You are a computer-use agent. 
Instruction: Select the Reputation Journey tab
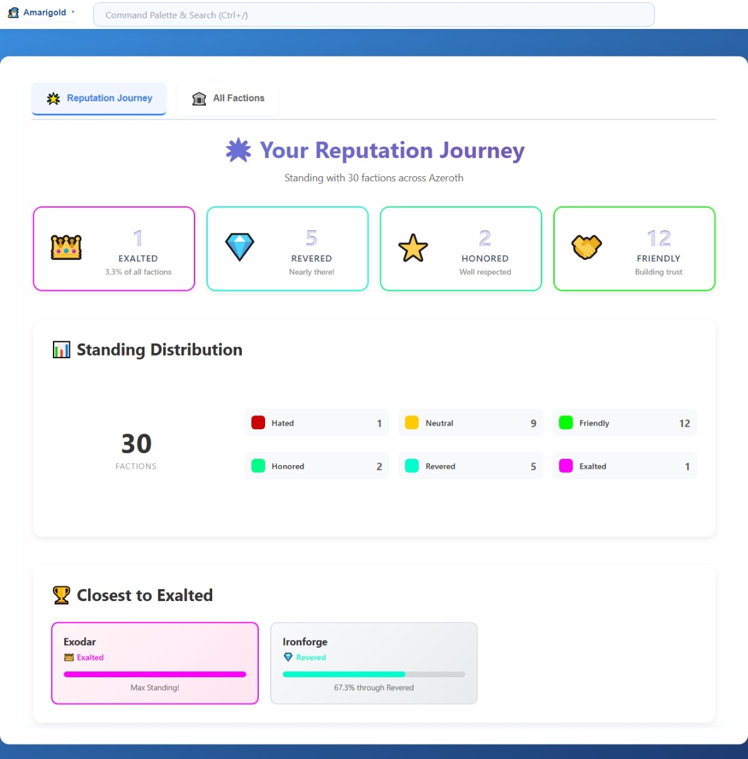99,98
